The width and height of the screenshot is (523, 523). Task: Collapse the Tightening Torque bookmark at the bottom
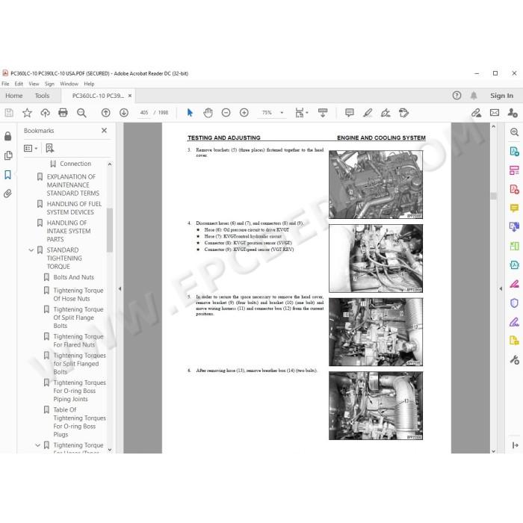pos(37,445)
